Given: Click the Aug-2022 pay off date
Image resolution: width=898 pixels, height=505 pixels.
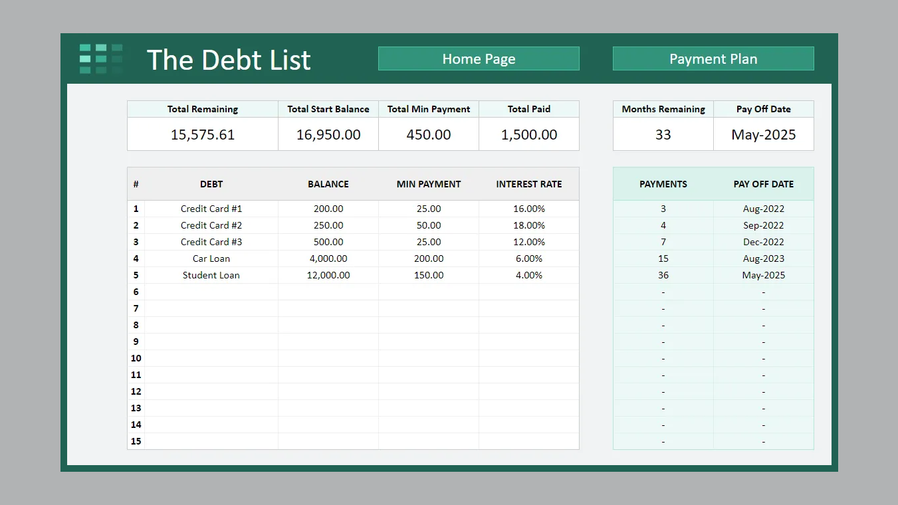Looking at the screenshot, I should (x=764, y=209).
